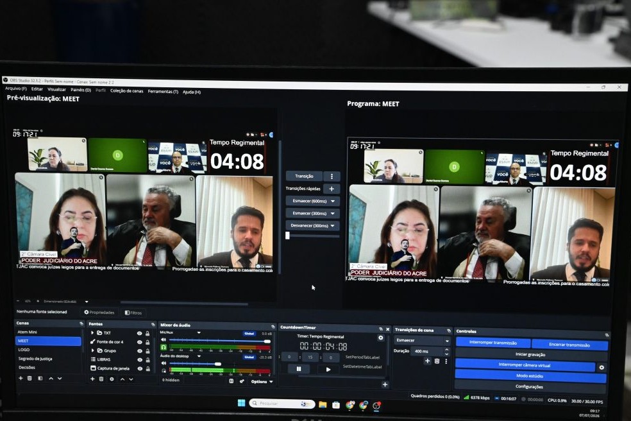Viewport: 631px width, 421px height.
Task: Hide the LIBRAS source eye icon
Action: point(139,360)
